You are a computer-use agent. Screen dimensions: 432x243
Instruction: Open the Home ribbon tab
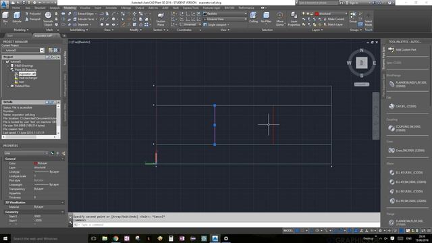pyautogui.click(x=16, y=8)
